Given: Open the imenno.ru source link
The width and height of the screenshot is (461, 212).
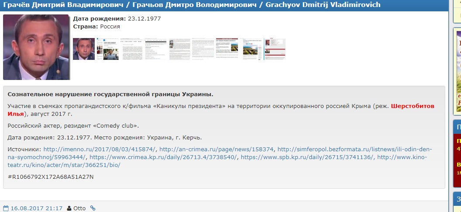Looking at the screenshot, I should tap(100, 149).
